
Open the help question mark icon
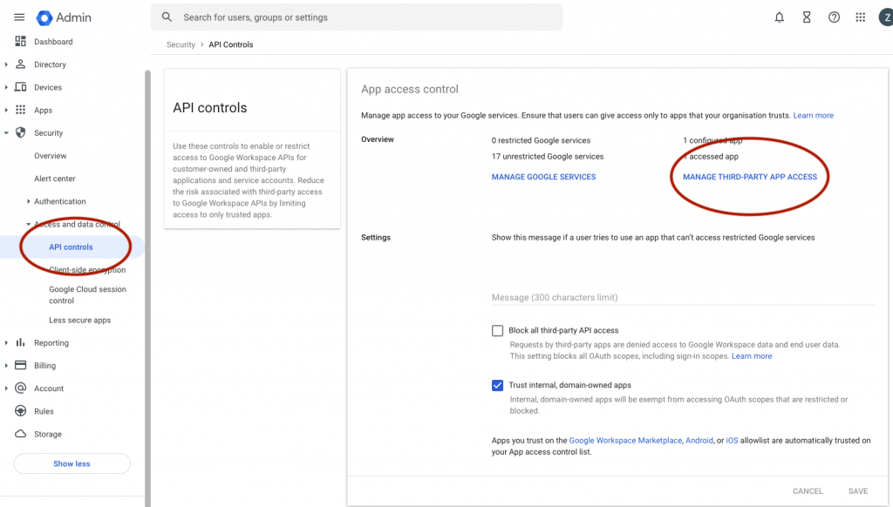click(x=834, y=17)
